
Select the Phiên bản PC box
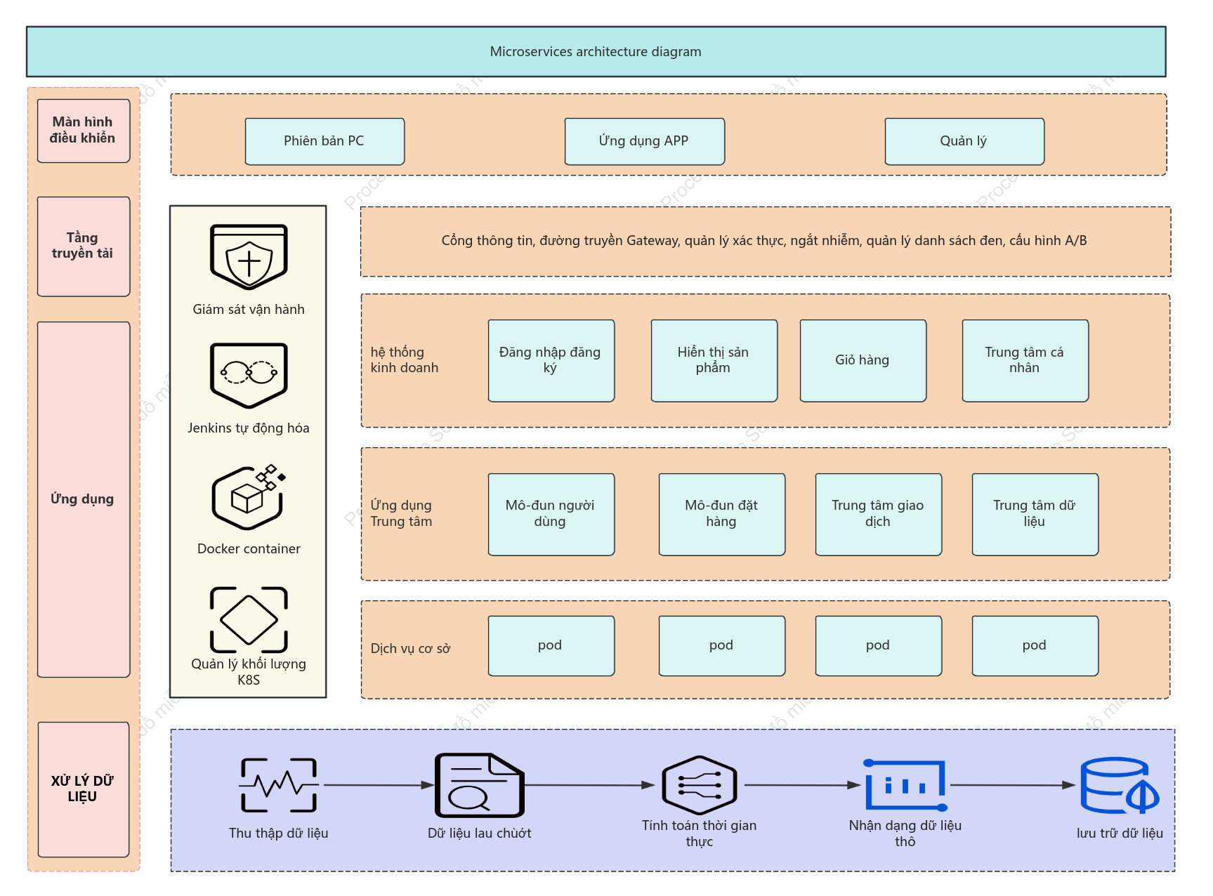(324, 141)
